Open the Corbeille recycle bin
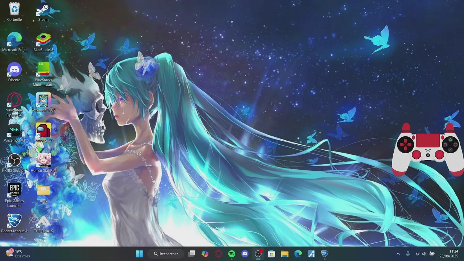Screen dimensions: 464x261 coord(14,12)
